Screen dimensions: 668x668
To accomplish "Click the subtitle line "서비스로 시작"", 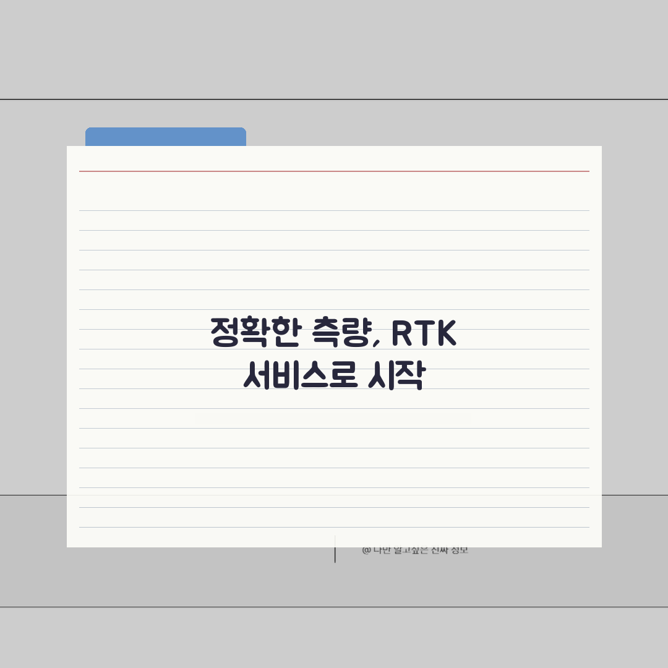I will click(335, 375).
